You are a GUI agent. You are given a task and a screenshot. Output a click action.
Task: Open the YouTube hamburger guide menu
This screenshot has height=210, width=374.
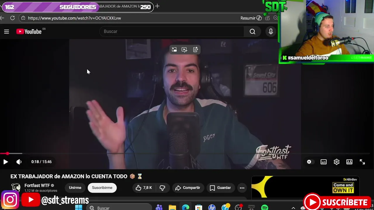coord(6,32)
